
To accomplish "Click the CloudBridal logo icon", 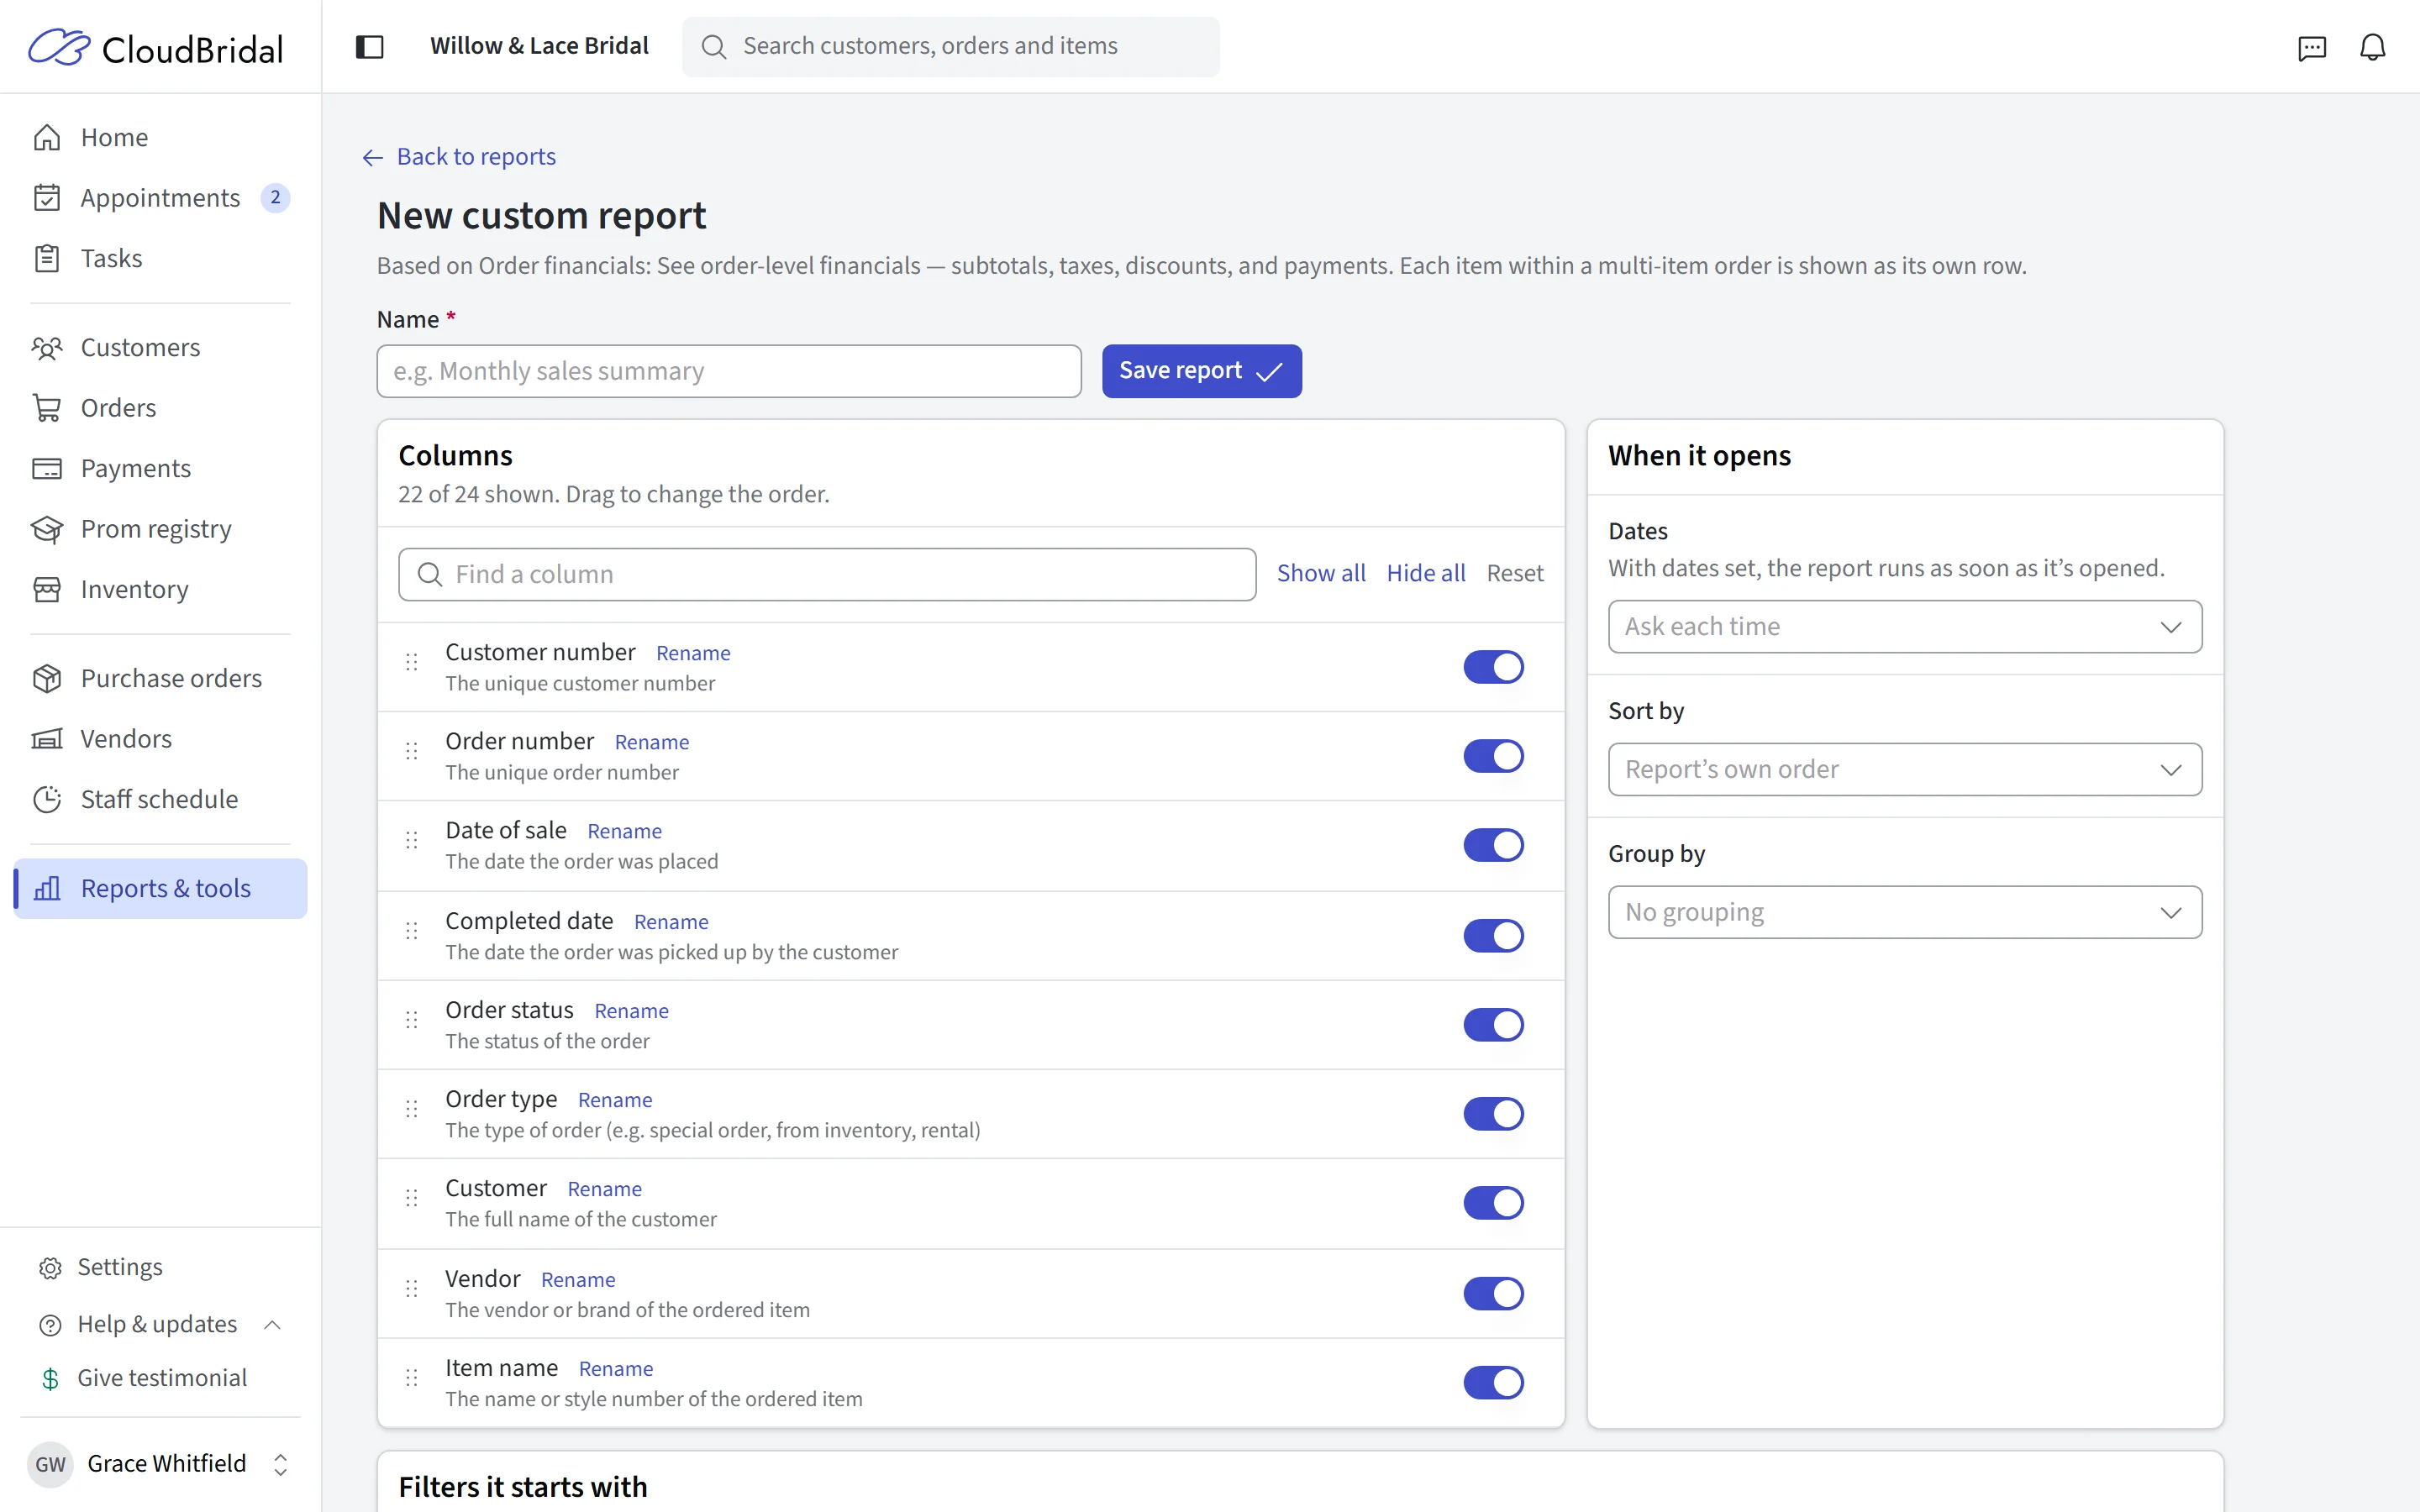I will coord(59,47).
